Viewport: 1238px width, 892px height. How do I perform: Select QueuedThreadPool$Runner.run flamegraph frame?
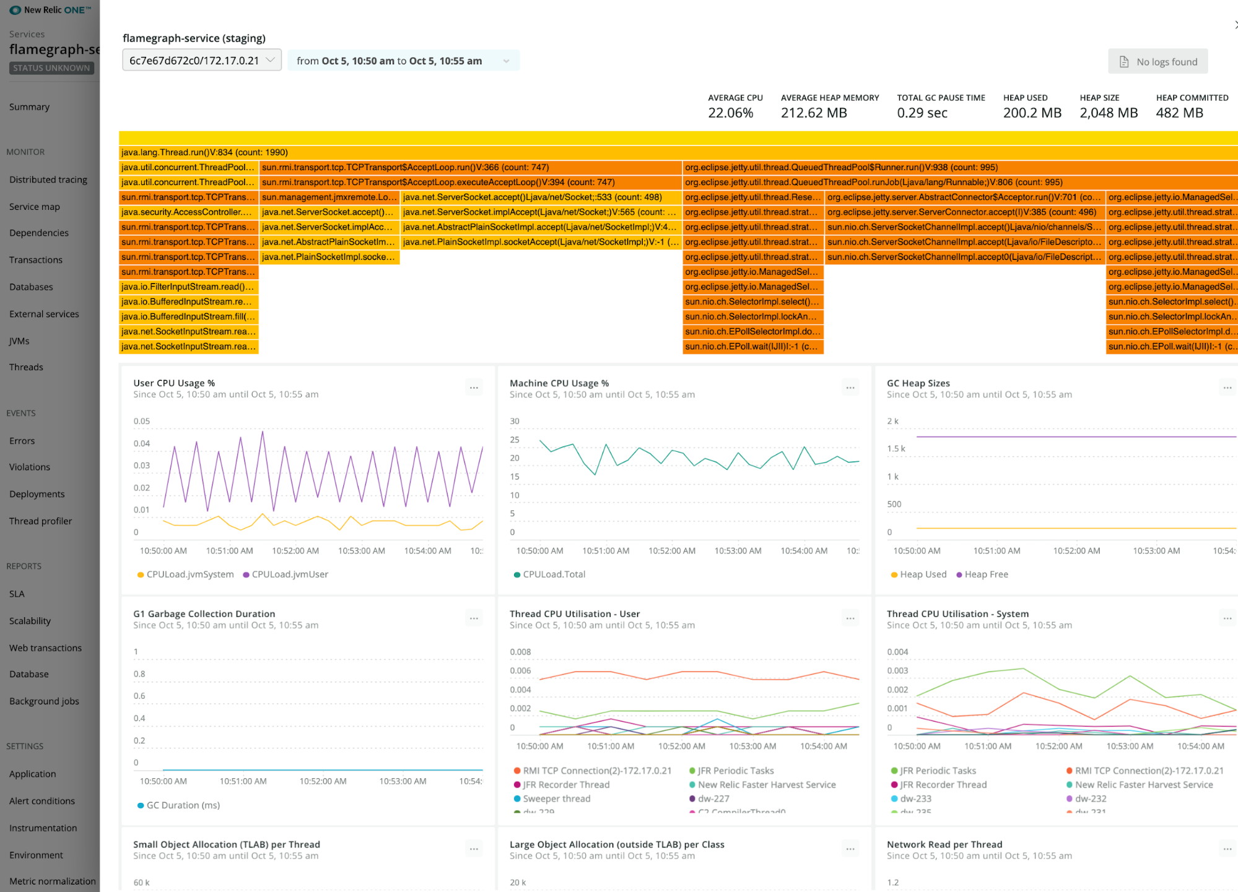click(x=961, y=167)
